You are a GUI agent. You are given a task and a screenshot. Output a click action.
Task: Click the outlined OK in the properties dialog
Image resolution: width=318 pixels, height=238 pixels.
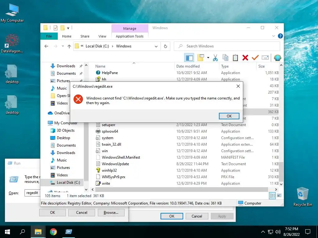172,216
